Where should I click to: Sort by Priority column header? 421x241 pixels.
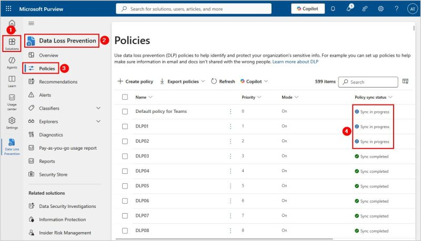click(x=252, y=97)
